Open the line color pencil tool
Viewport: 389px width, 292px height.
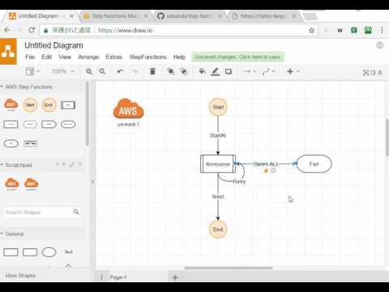pos(215,71)
